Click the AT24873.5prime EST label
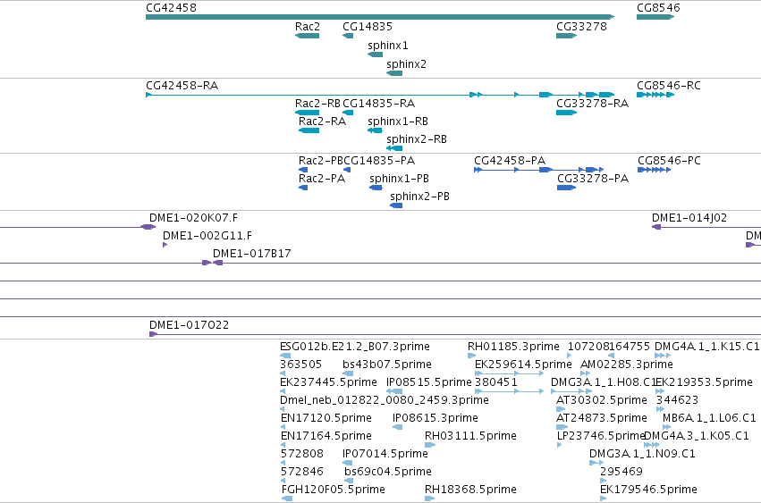Image resolution: width=761 pixels, height=503 pixels. 602,419
